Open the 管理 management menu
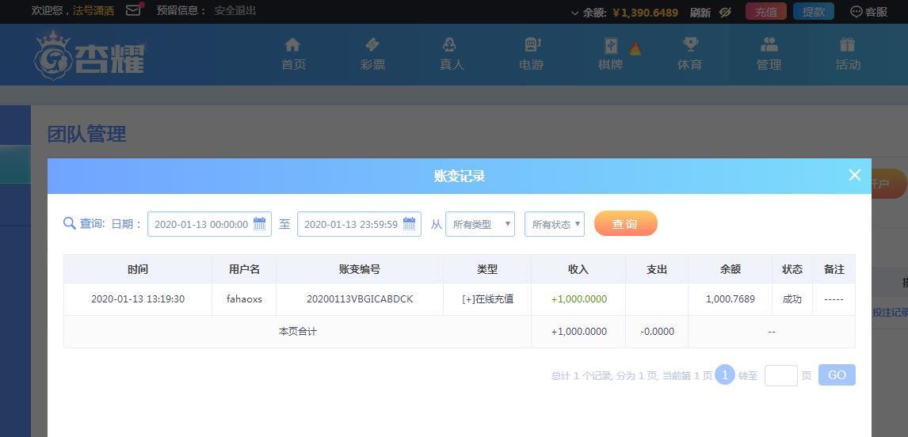The width and height of the screenshot is (908, 437). (x=769, y=54)
